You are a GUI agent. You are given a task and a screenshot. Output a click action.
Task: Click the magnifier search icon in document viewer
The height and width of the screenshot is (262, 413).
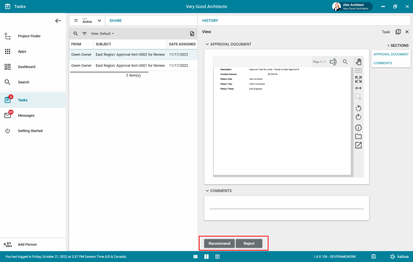345,62
